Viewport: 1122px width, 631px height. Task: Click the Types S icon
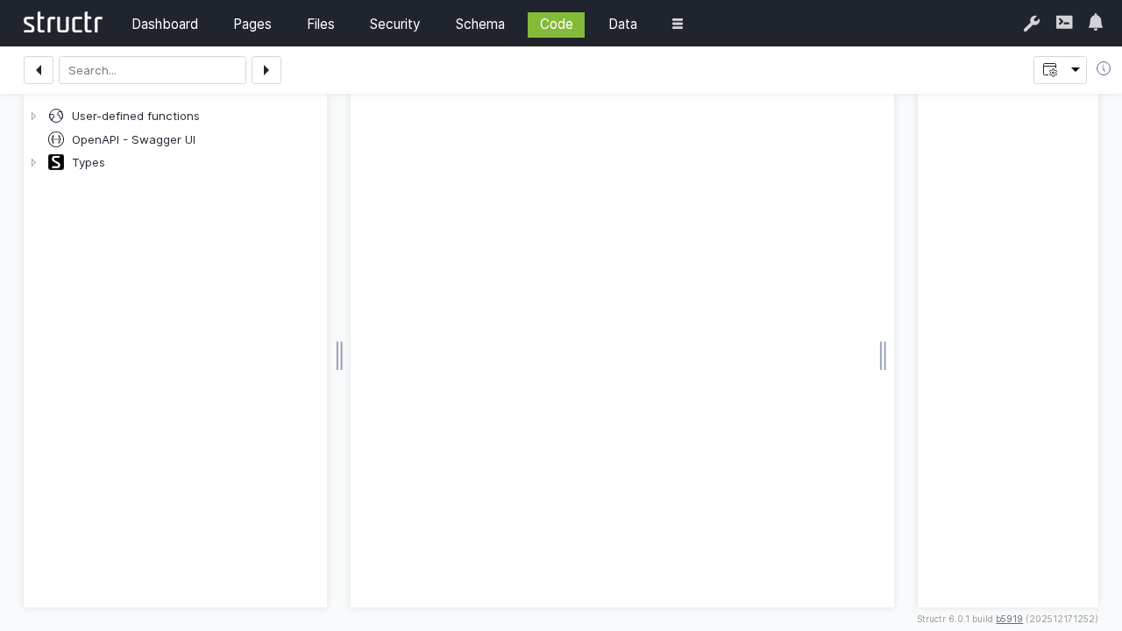pos(56,162)
